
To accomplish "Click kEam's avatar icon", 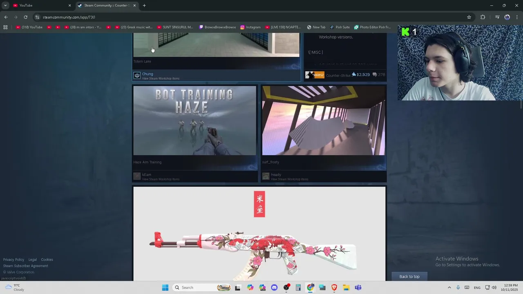I will click(137, 176).
